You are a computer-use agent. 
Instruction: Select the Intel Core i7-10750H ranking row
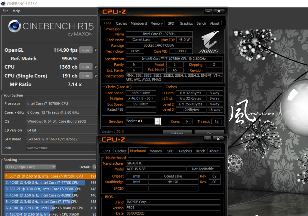(x=50, y=176)
